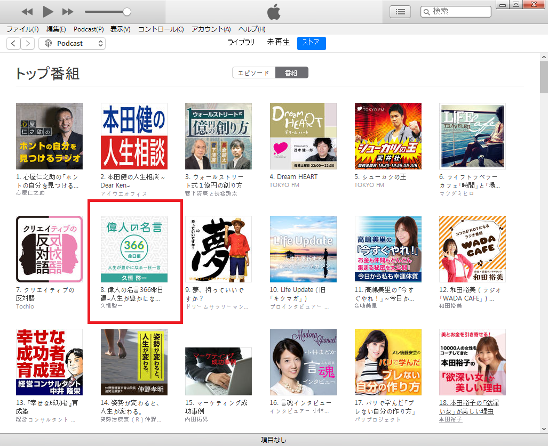Select the ストア tab

point(312,43)
